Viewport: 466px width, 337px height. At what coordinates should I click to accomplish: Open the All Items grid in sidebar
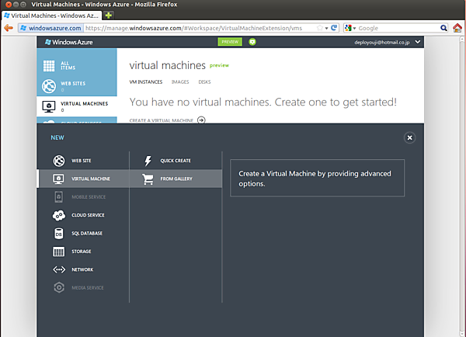coord(49,65)
